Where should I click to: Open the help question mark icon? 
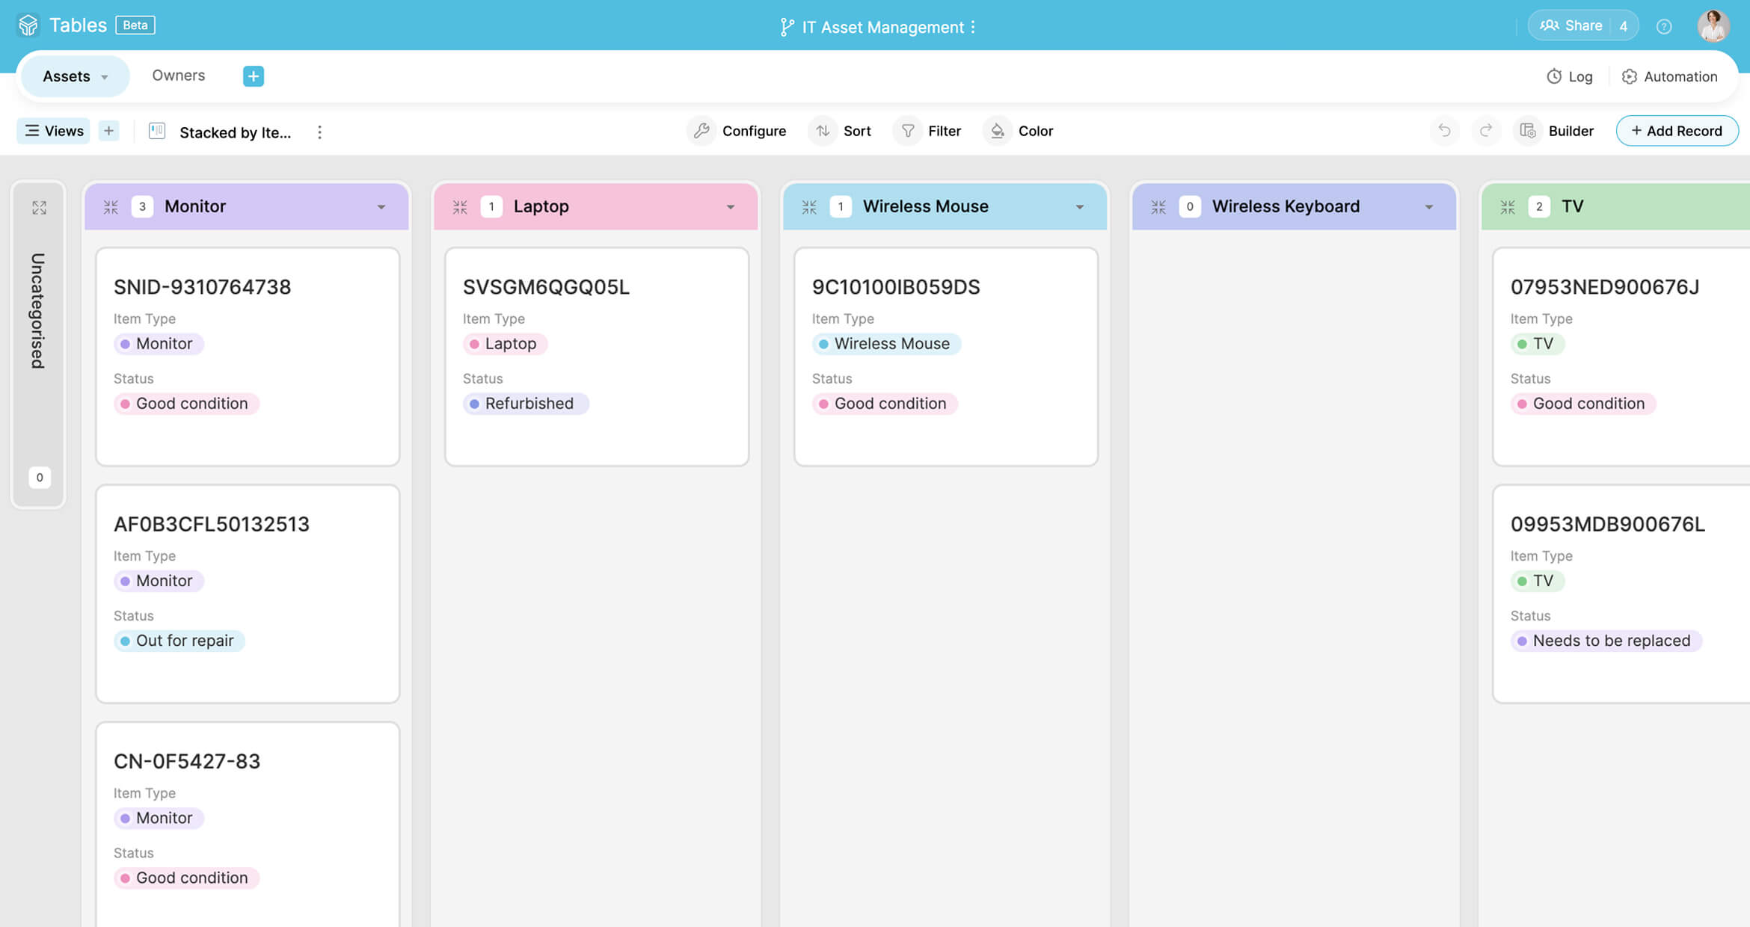pos(1663,27)
